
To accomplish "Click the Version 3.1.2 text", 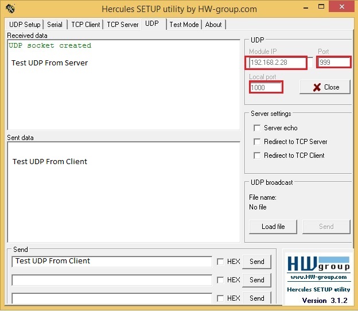I will (x=325, y=300).
